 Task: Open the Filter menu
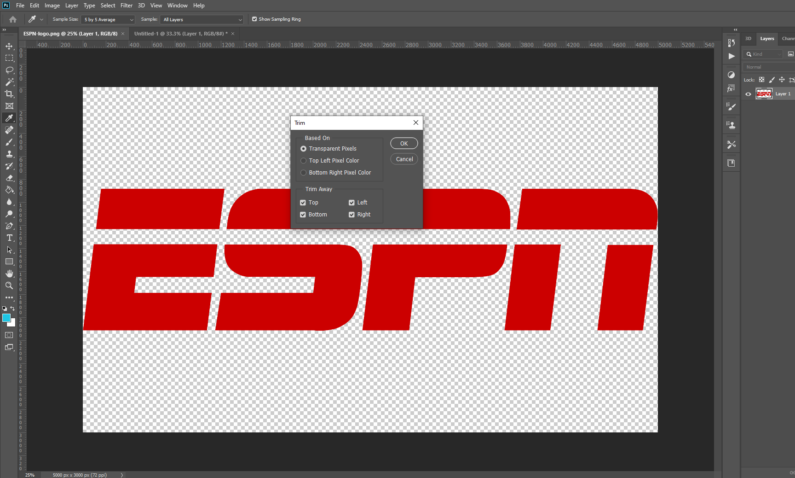pos(127,6)
